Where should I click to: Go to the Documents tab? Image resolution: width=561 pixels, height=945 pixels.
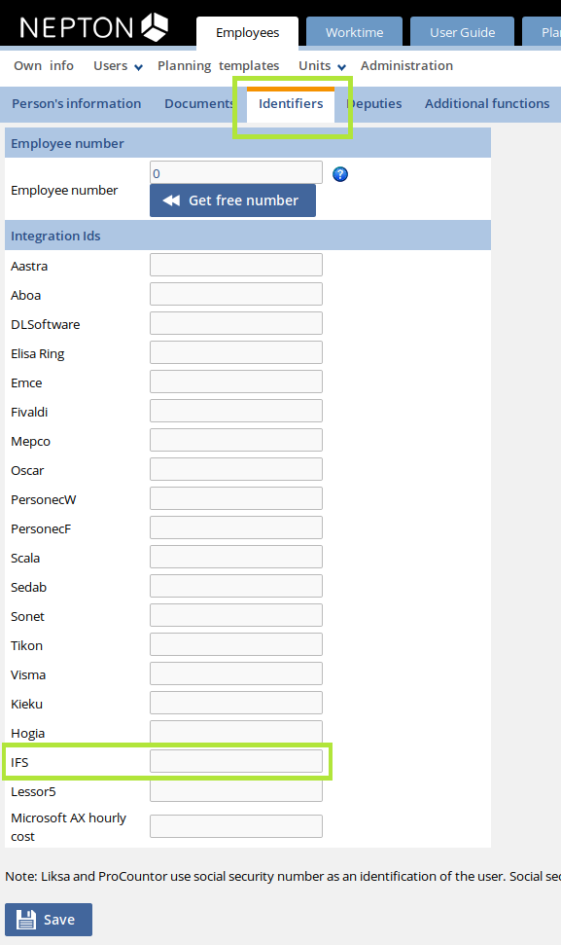click(x=199, y=103)
